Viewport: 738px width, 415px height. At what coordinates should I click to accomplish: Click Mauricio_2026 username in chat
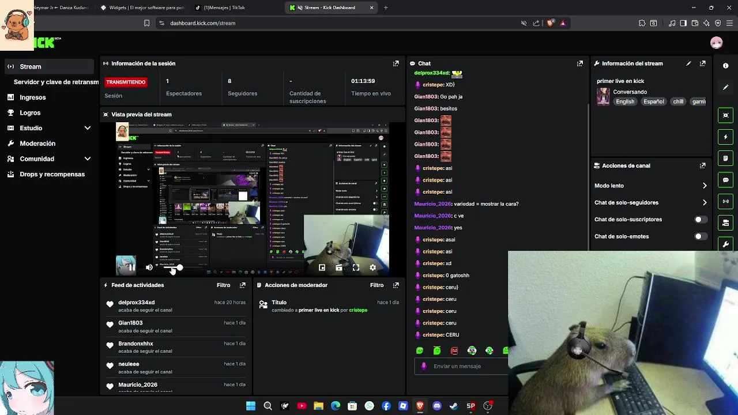(x=433, y=204)
